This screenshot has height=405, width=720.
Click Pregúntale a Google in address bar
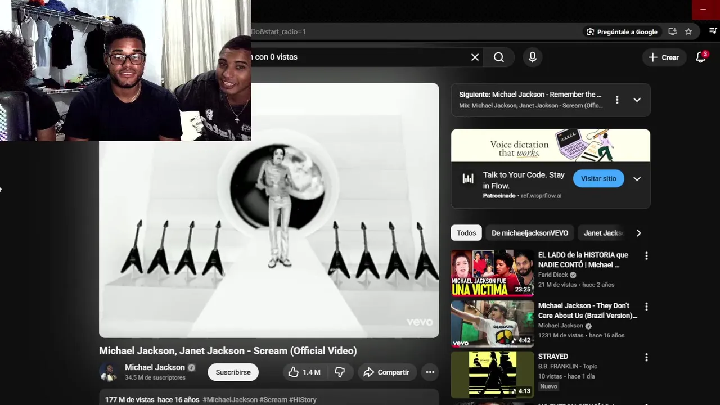[622, 31]
